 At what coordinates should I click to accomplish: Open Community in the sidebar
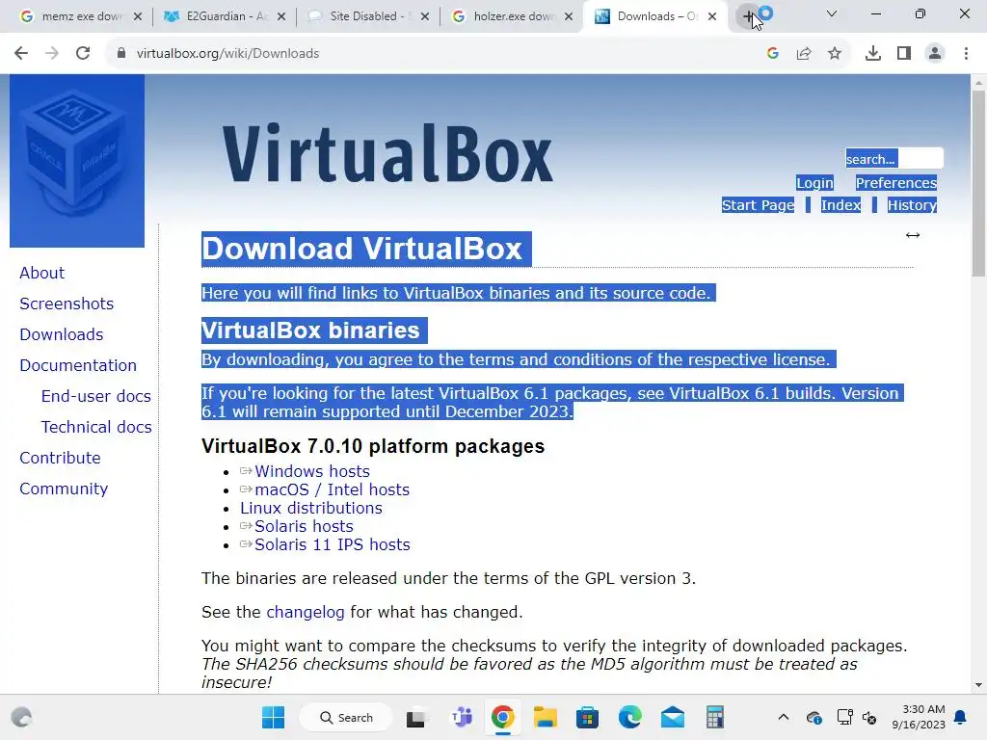64,489
